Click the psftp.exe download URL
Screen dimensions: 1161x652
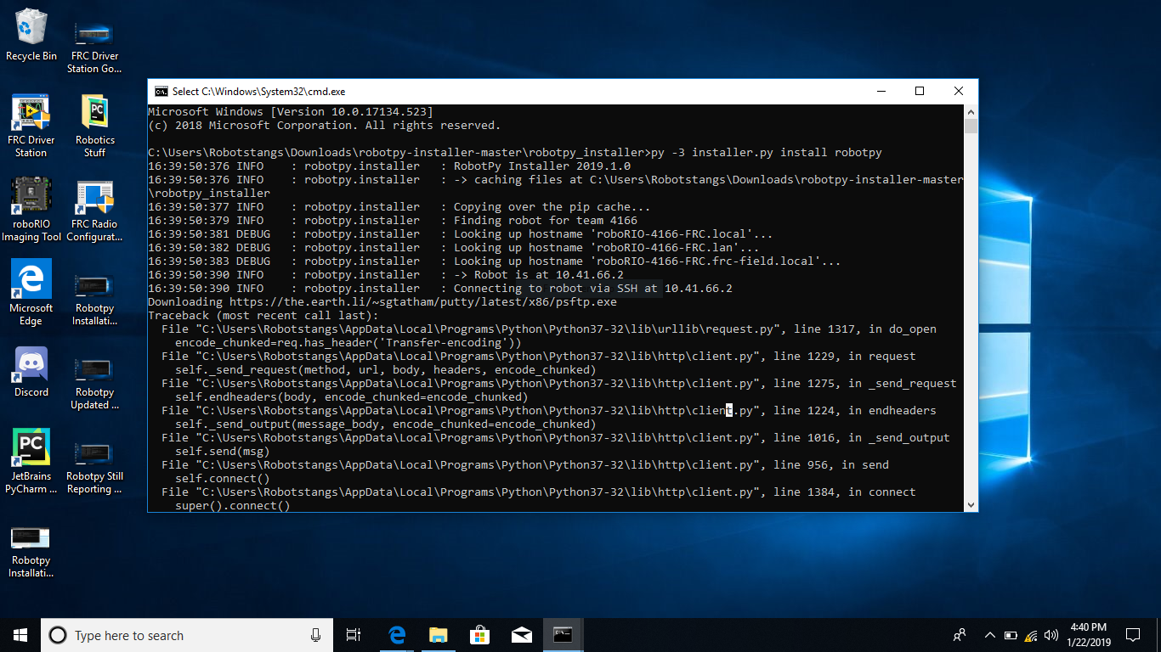423,302
